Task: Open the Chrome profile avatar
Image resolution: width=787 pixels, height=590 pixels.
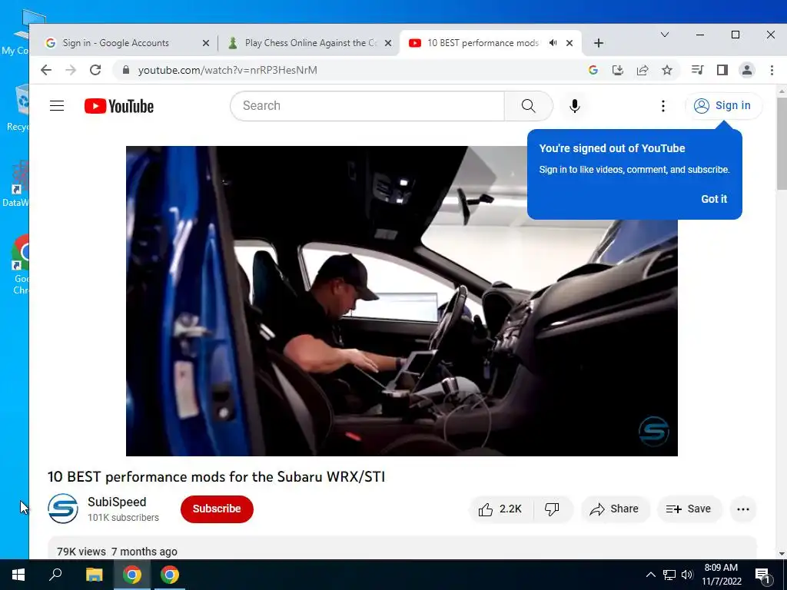Action: tap(747, 70)
